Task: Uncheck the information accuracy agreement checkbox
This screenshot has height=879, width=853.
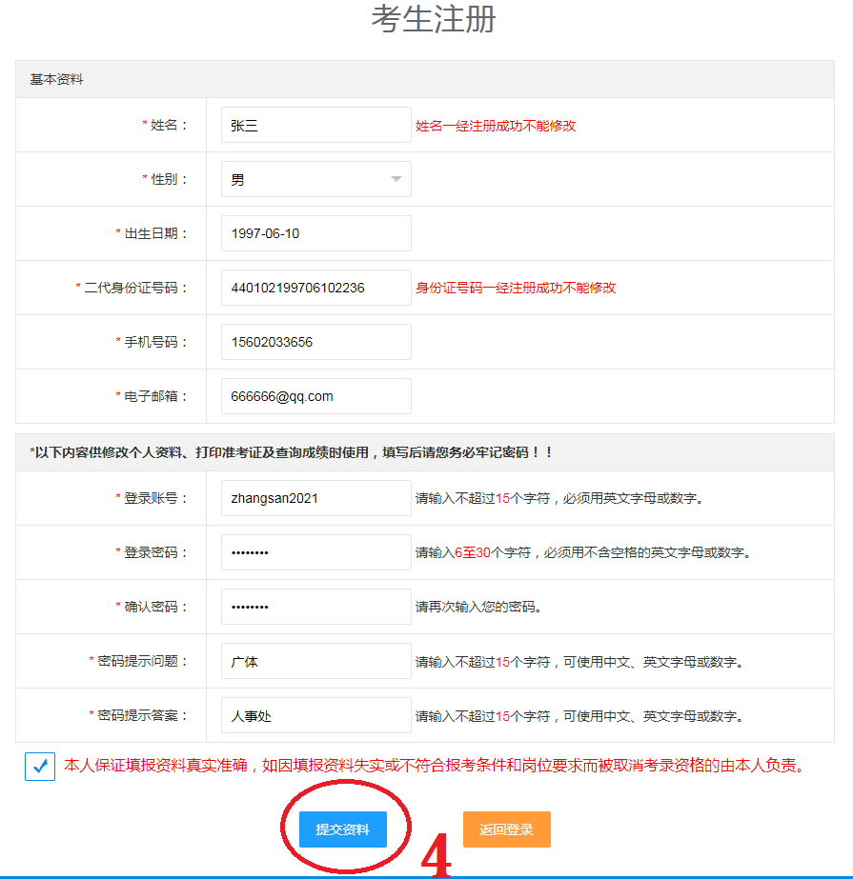Action: click(40, 766)
